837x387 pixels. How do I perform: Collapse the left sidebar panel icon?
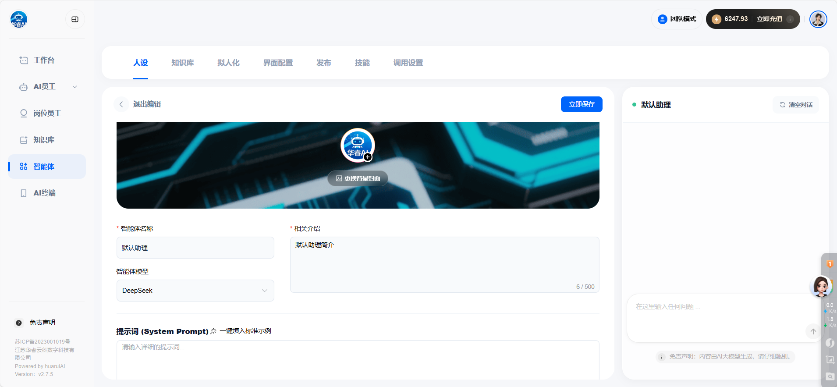[75, 19]
